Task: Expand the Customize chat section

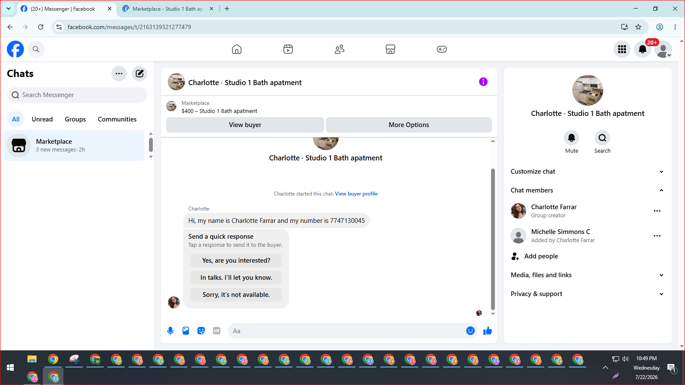Action: (587, 172)
